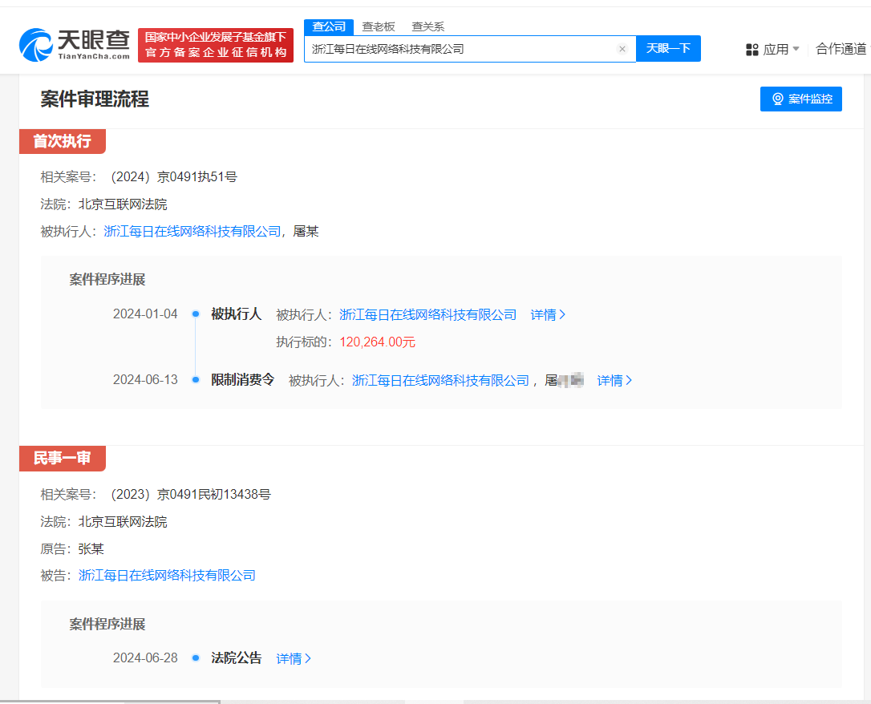Click the blue timeline dot beside 法院公告
The image size is (871, 704).
pos(195,657)
